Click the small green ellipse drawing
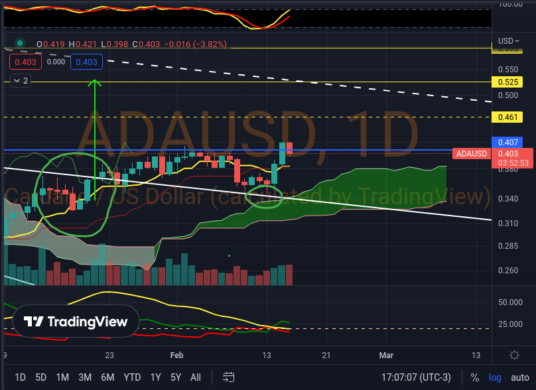Image resolution: width=536 pixels, height=390 pixels. (265, 196)
